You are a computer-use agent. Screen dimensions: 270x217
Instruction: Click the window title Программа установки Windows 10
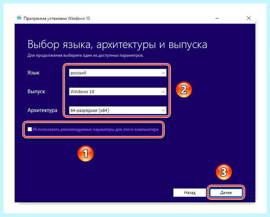tap(57, 18)
